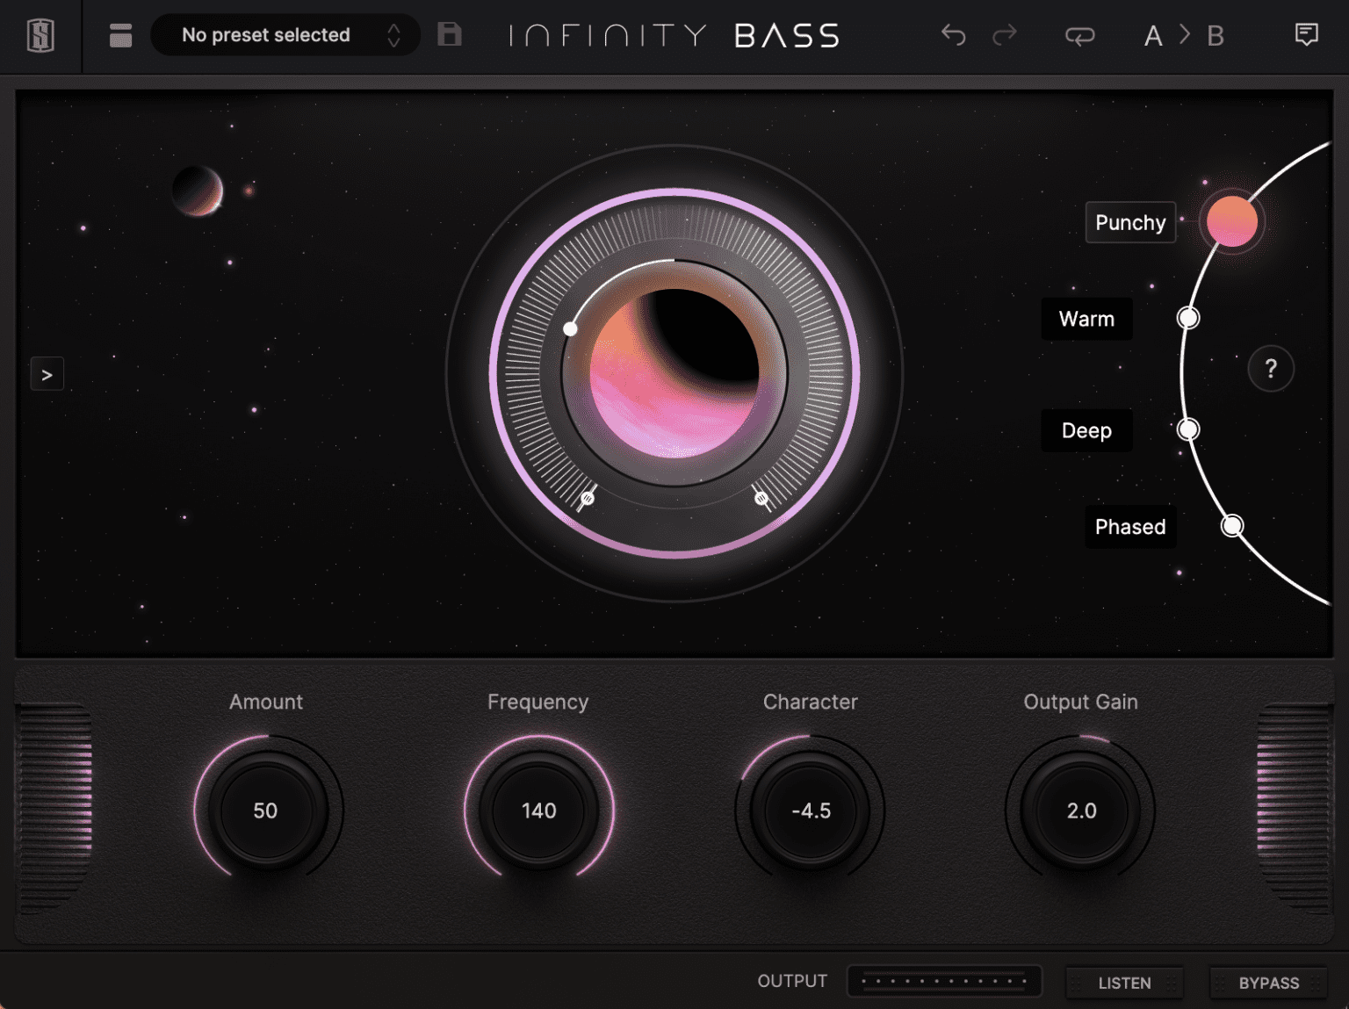This screenshot has width=1349, height=1009.
Task: Open the preset browser menu icon
Action: pos(120,35)
